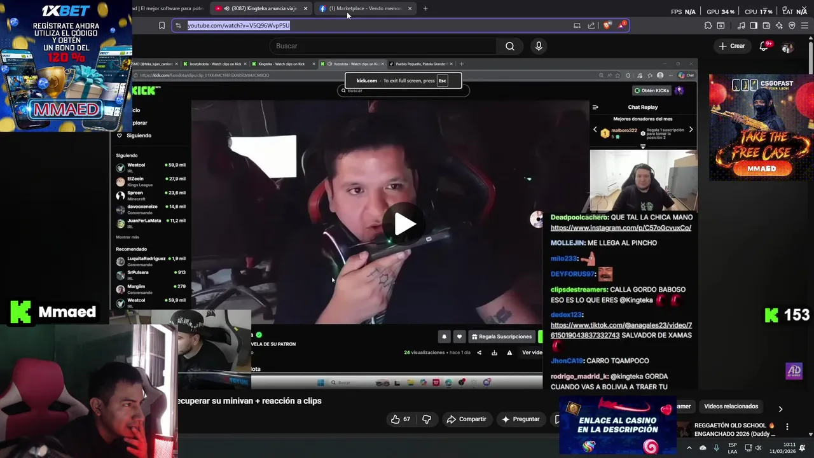Switch to Marketplace - Vendo memor tab
Screen dimensions: 814x458
tap(366, 8)
